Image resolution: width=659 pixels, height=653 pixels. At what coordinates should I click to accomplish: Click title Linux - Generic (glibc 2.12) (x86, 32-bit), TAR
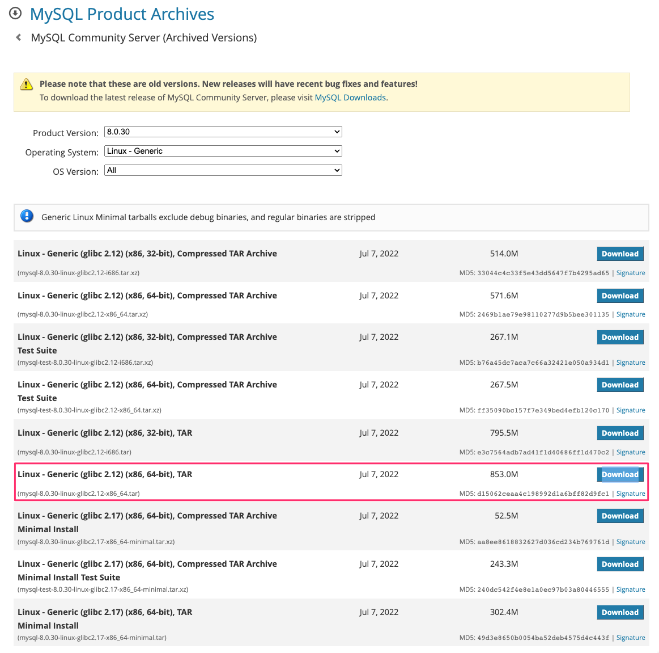[105, 433]
